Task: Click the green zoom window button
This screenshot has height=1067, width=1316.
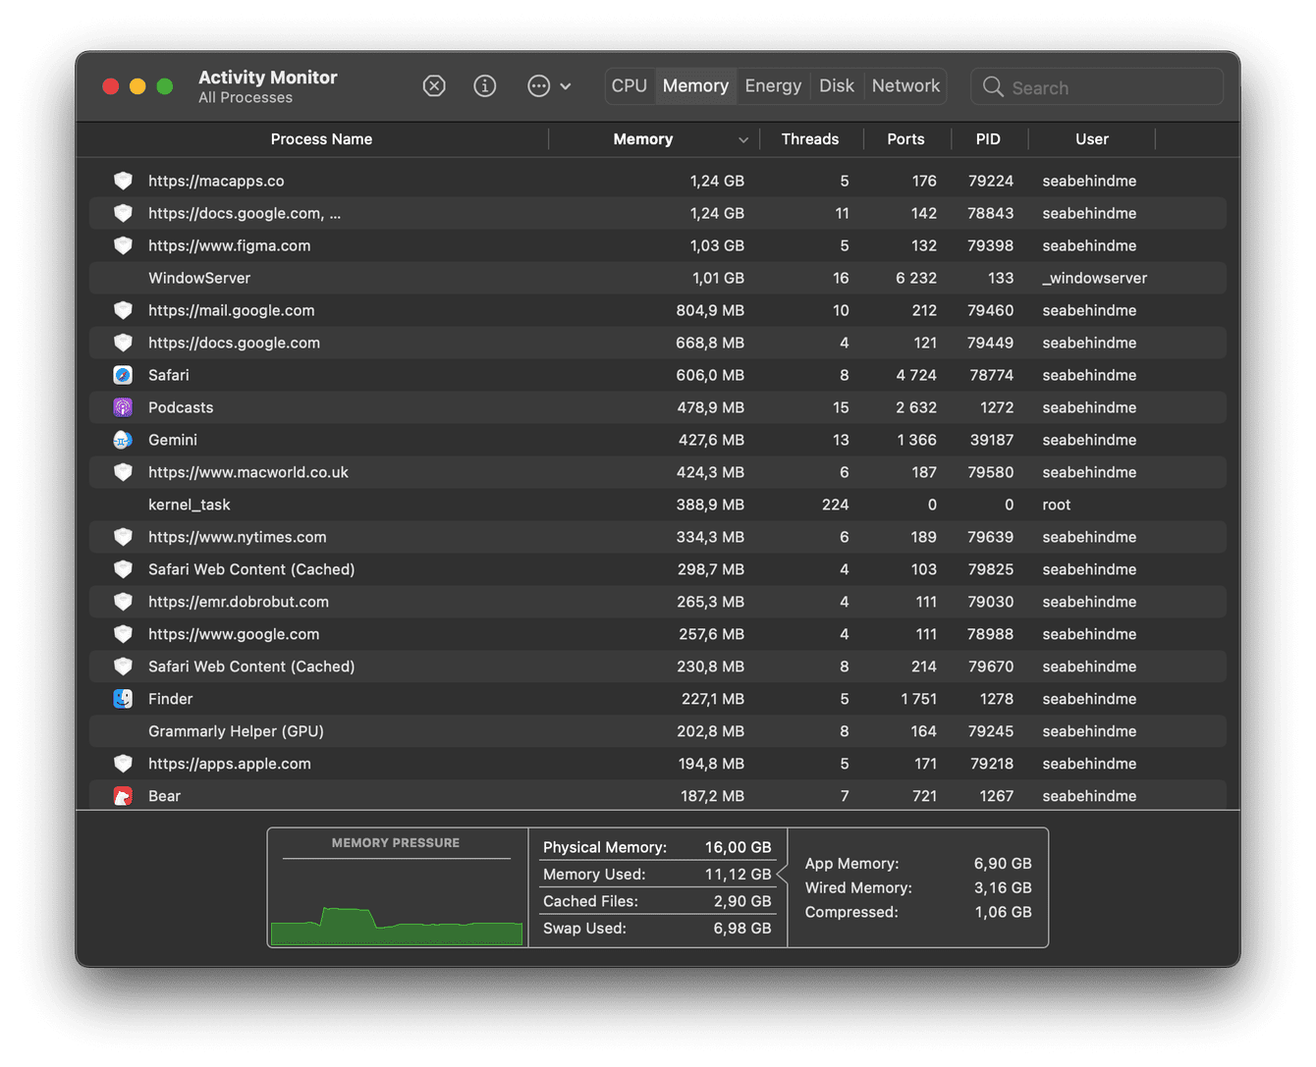Action: (x=165, y=86)
